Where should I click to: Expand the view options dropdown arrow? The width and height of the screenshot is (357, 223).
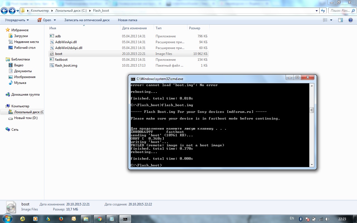click(331, 20)
